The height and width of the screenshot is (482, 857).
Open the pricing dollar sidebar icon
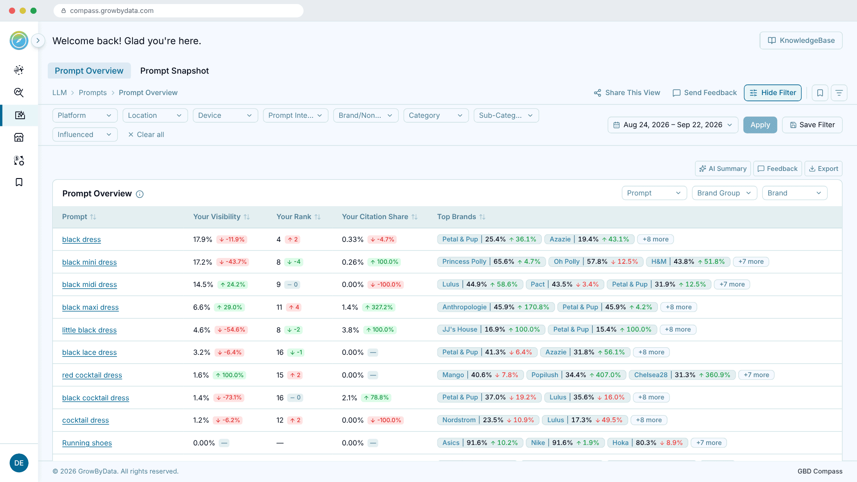click(19, 160)
